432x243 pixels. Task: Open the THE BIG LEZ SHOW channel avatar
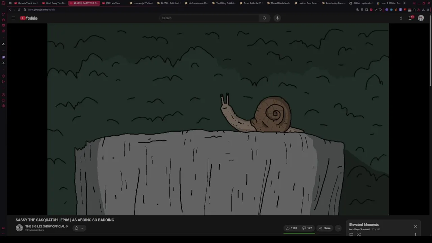coord(20,228)
